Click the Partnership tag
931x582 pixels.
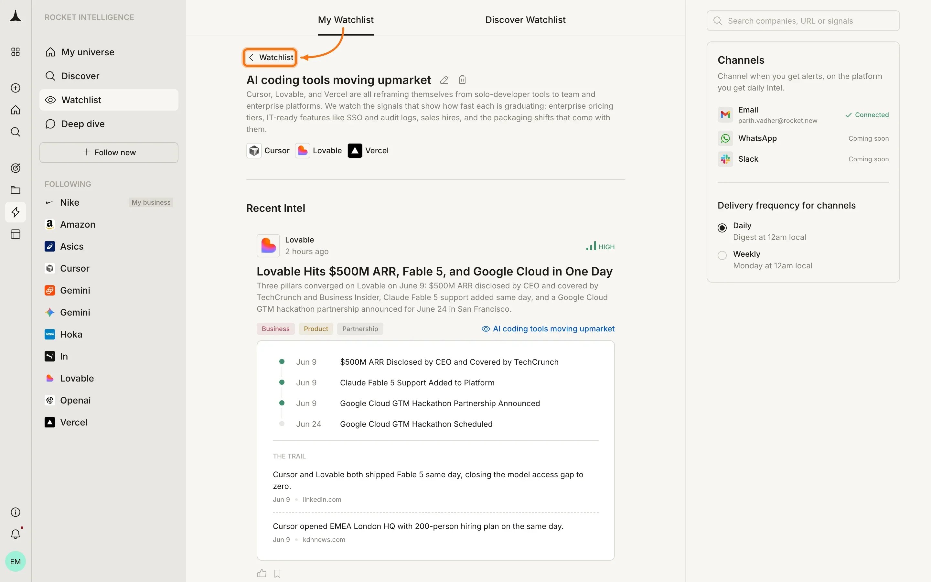(360, 329)
